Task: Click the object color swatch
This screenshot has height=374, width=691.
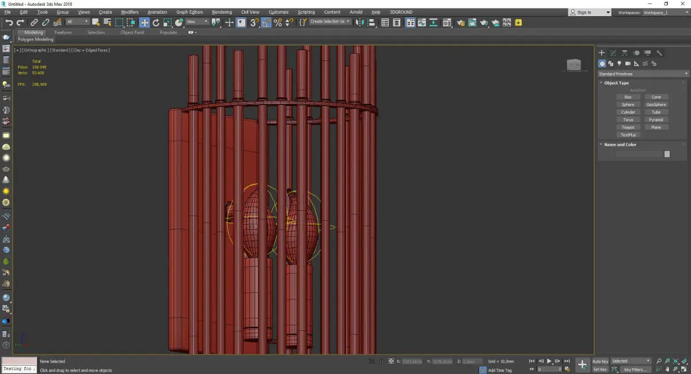Action: pos(667,154)
